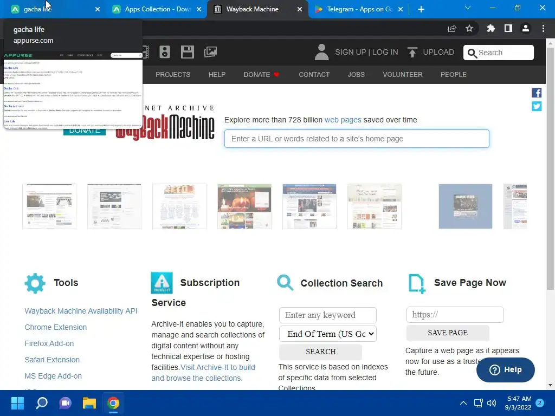Open the VOLUNTEER menu item
Viewport: 555px width, 416px height.
tap(403, 75)
